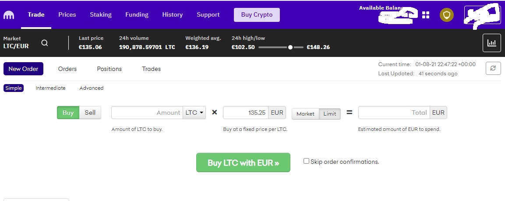Click the multiplication symbol between fields
Screen dimensions: 505x201
(215, 113)
